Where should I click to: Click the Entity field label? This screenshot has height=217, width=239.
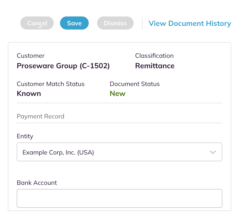[x=25, y=136]
